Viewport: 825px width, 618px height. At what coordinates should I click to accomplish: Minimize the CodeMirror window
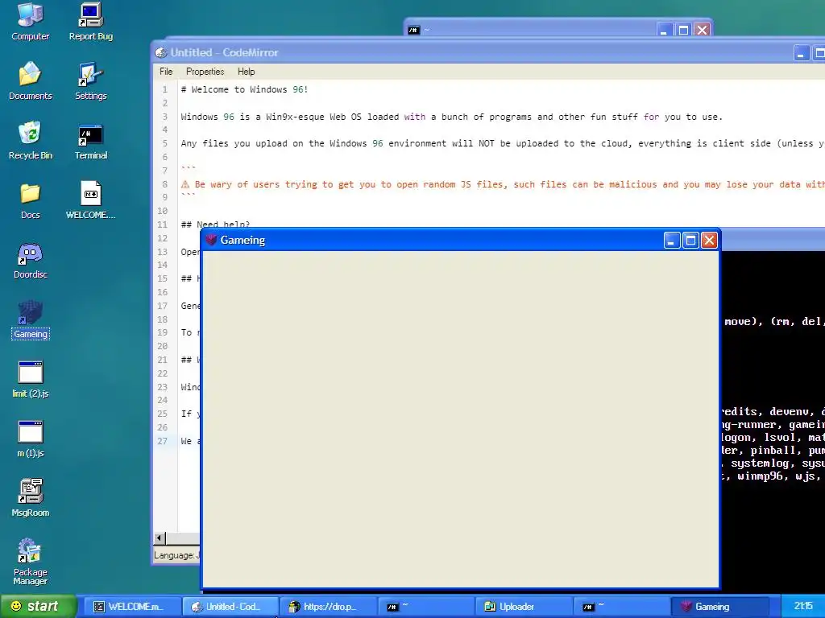(801, 53)
